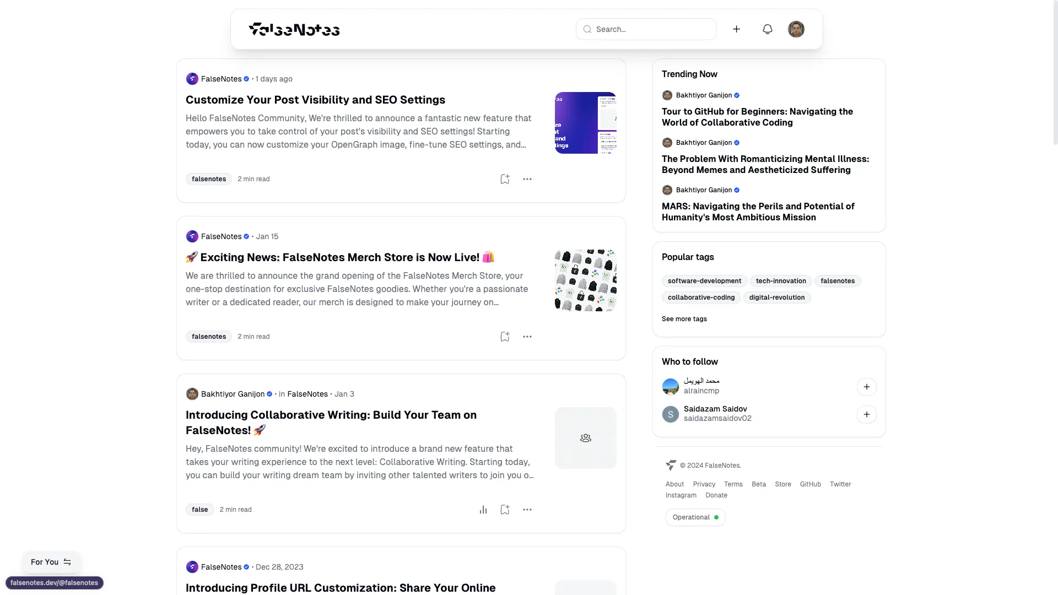The width and height of the screenshot is (1058, 595).
Task: Open the GitHub footer link
Action: click(x=811, y=484)
